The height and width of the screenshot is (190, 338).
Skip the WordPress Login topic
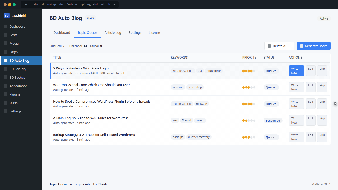point(322,71)
